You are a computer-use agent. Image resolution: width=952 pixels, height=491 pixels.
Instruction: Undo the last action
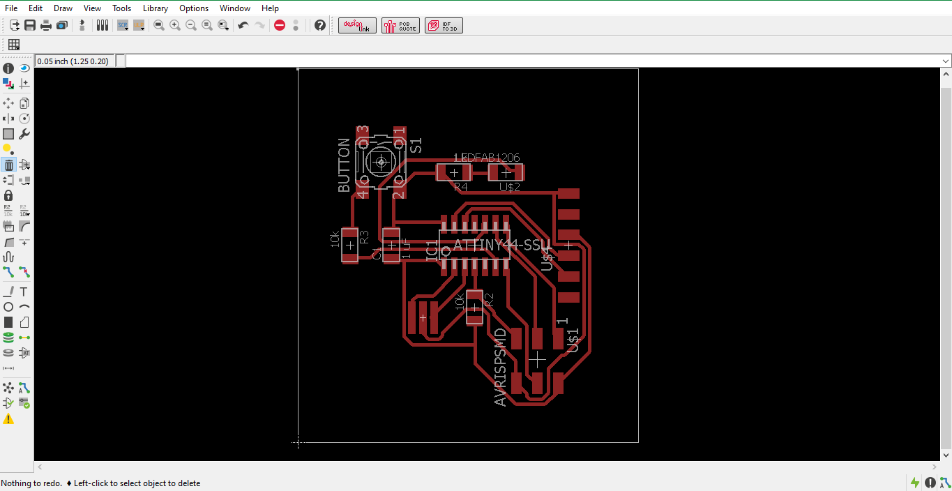243,25
